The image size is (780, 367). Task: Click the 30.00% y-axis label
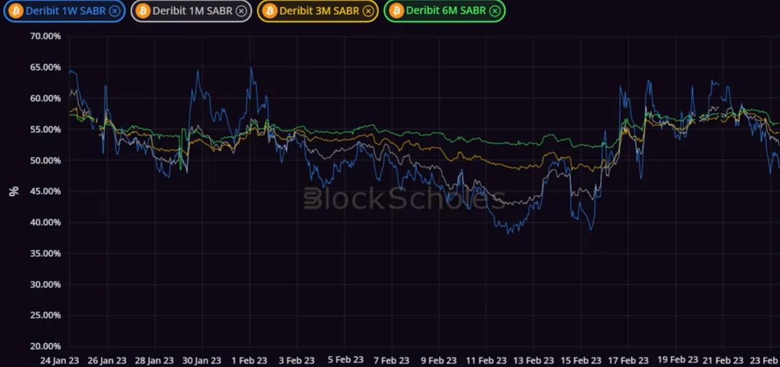tap(45, 285)
